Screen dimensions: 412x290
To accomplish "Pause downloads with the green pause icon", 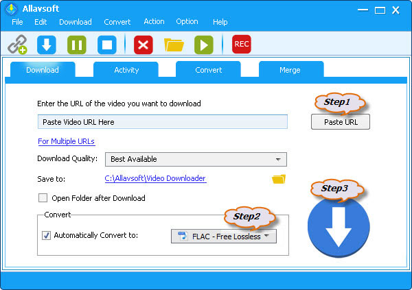I will (x=77, y=45).
